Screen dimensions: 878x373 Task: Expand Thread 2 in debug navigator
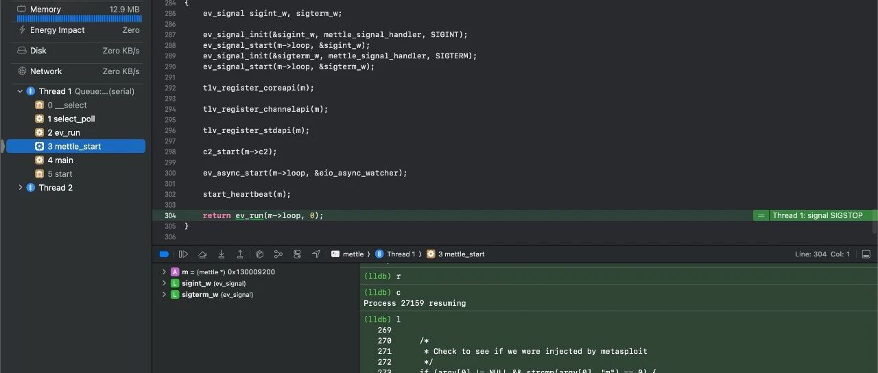pos(20,187)
